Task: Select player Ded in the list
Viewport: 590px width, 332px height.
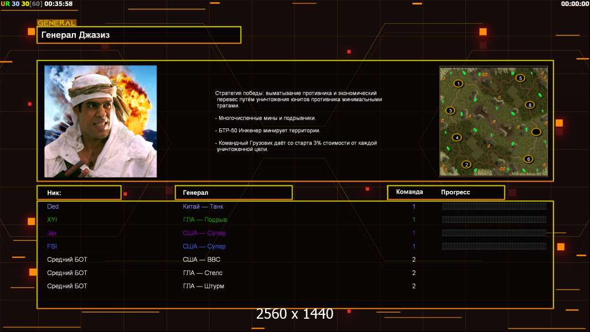Action: [53, 206]
